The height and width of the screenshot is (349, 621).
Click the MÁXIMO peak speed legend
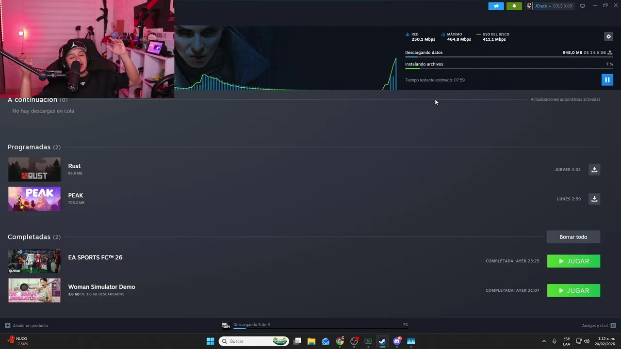click(x=456, y=37)
